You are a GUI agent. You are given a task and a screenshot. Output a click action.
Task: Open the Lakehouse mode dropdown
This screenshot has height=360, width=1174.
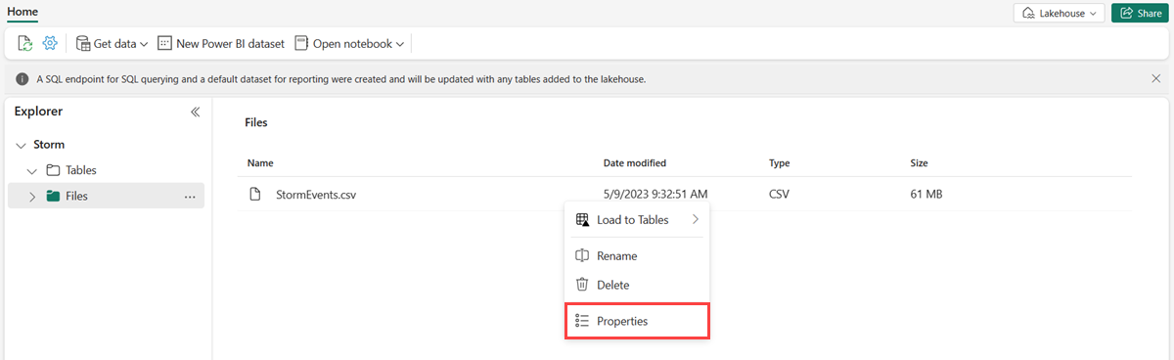click(1060, 13)
